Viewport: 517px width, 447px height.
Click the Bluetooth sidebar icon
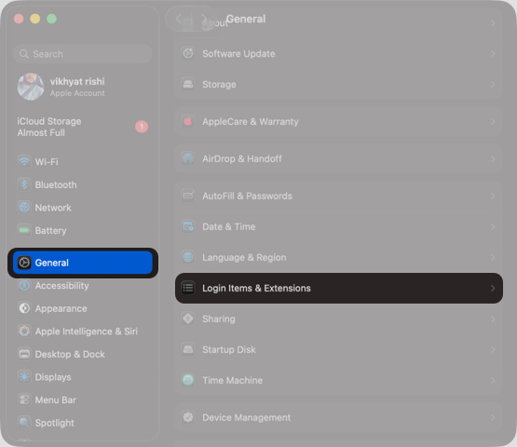24,184
